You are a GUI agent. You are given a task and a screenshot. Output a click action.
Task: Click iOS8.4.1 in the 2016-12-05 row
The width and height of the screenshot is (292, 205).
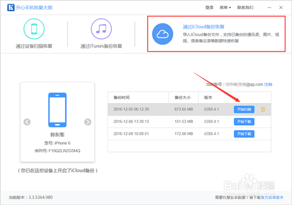click(211, 109)
